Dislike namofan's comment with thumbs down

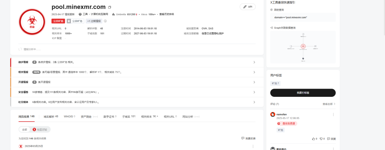point(321,139)
